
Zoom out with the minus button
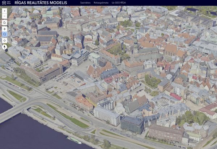pyautogui.click(x=5, y=16)
